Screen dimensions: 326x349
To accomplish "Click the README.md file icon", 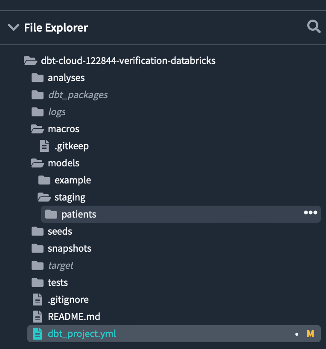I will click(x=38, y=317).
